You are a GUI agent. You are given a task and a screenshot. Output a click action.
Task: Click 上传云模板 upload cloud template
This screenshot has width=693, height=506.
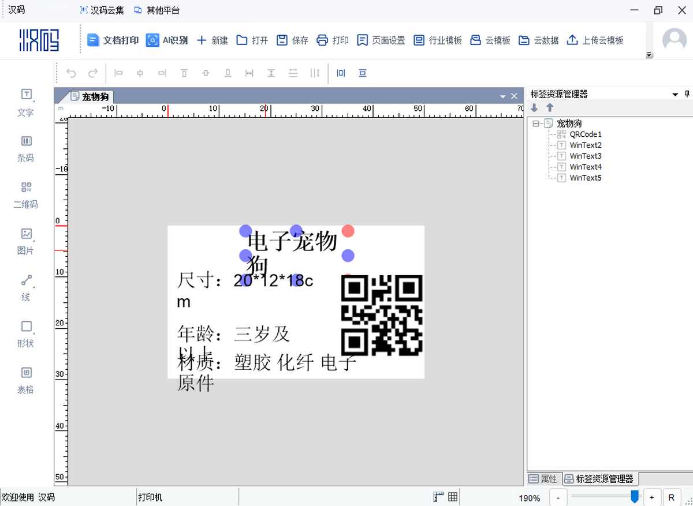(x=595, y=40)
